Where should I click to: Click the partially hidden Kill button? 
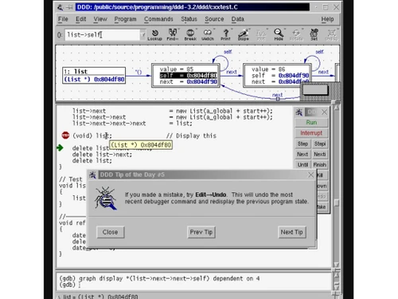coord(322,175)
